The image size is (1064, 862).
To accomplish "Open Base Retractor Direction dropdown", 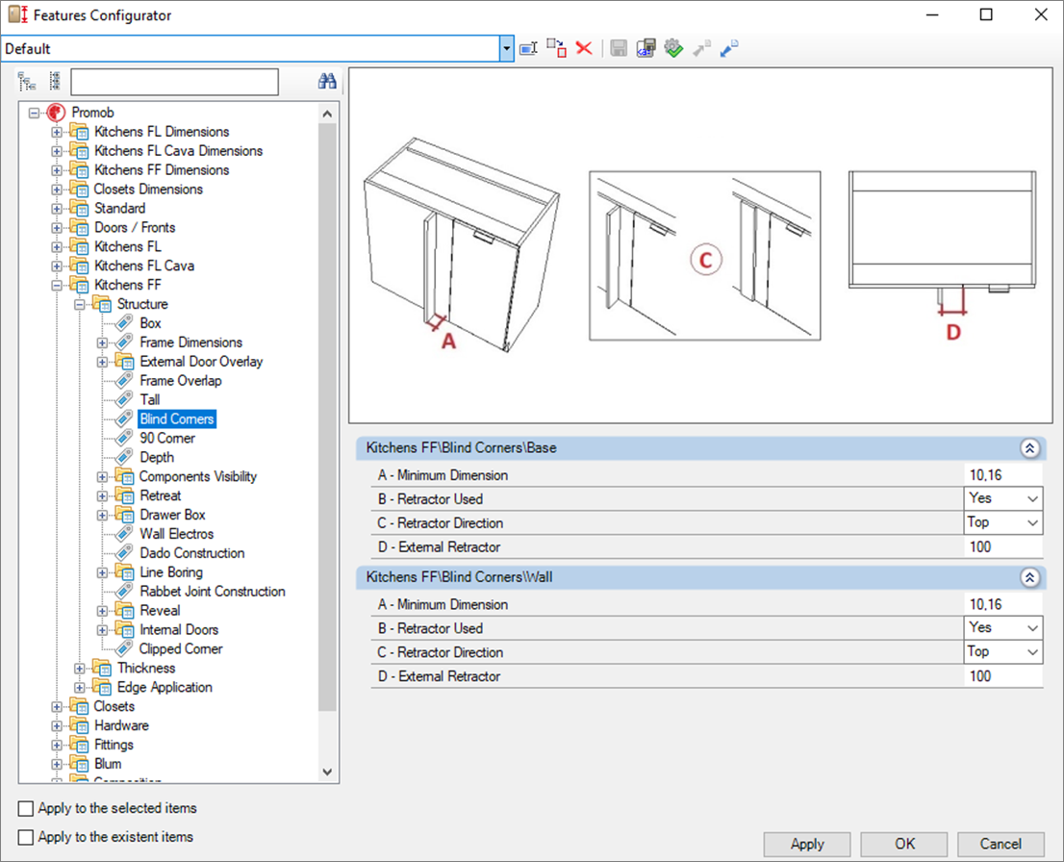I will point(1032,523).
